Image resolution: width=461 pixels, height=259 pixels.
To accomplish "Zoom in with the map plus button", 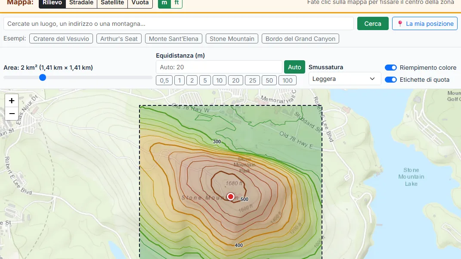I will point(12,101).
